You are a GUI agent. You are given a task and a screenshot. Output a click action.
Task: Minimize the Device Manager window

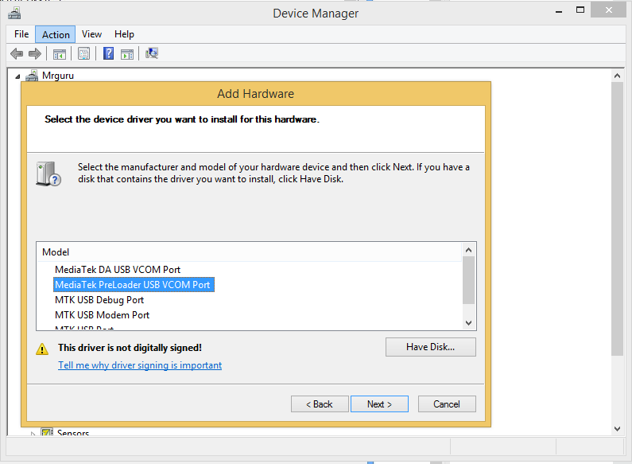pos(559,11)
